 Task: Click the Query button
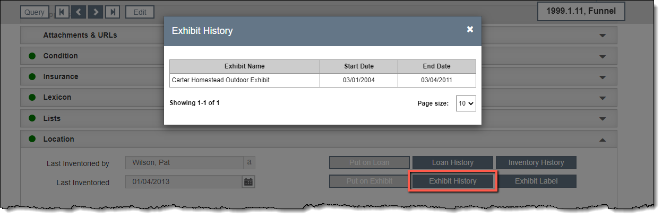coord(35,12)
